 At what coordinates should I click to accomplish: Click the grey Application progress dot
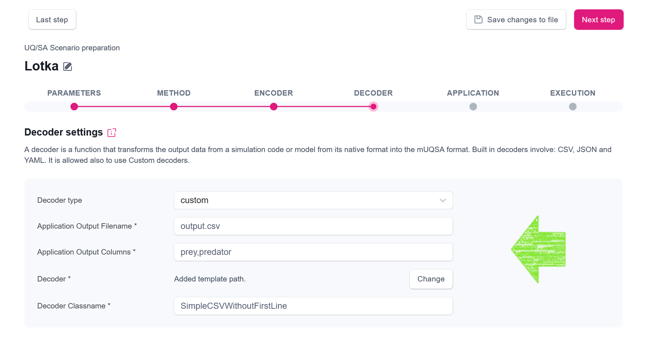click(x=473, y=106)
